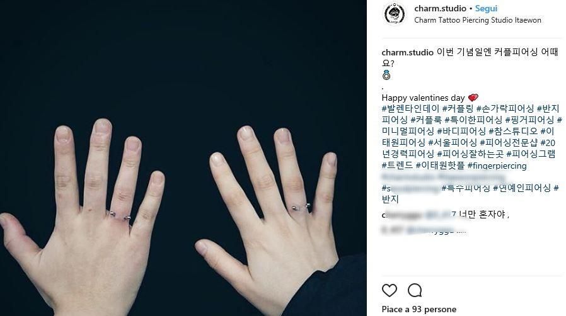This screenshot has width=566, height=316.
Task: Click the hands piercing photo
Action: pyautogui.click(x=183, y=158)
